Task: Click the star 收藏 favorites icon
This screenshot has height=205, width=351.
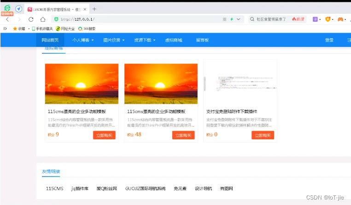Action: coord(19,28)
